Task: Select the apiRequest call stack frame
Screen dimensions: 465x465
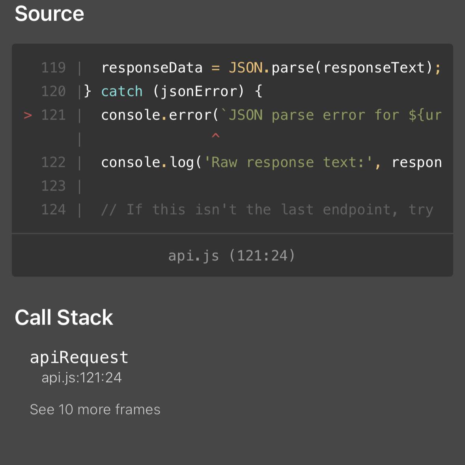Action: click(x=79, y=357)
